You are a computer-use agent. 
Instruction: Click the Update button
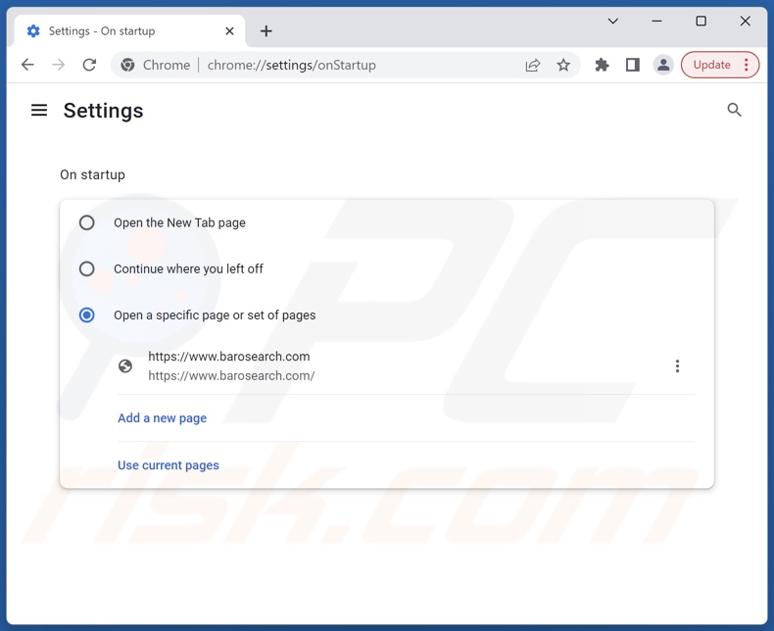(711, 65)
